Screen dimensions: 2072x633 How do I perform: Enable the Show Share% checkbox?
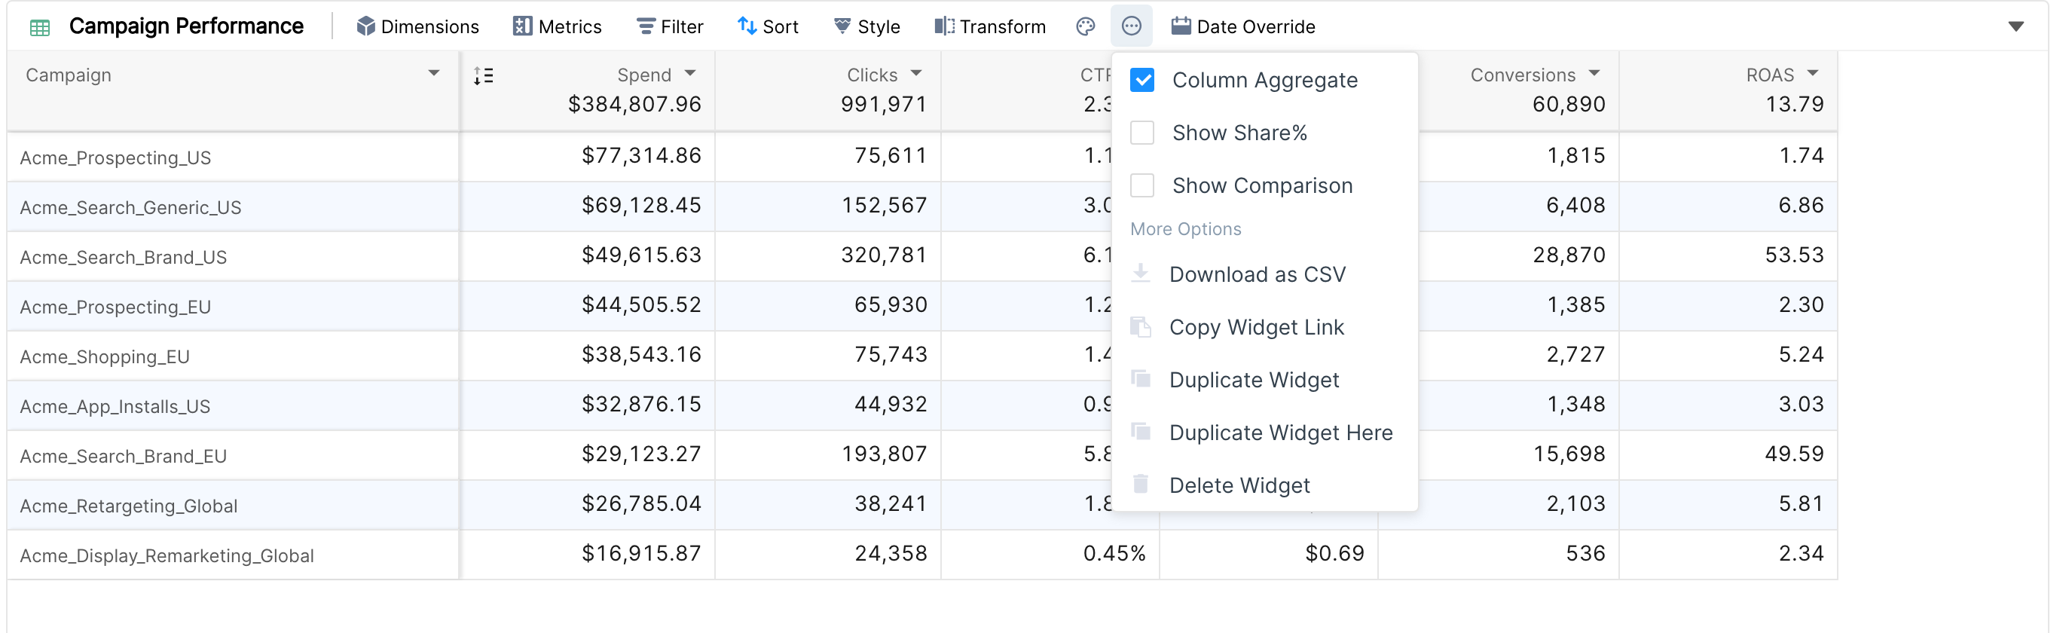[x=1141, y=133]
